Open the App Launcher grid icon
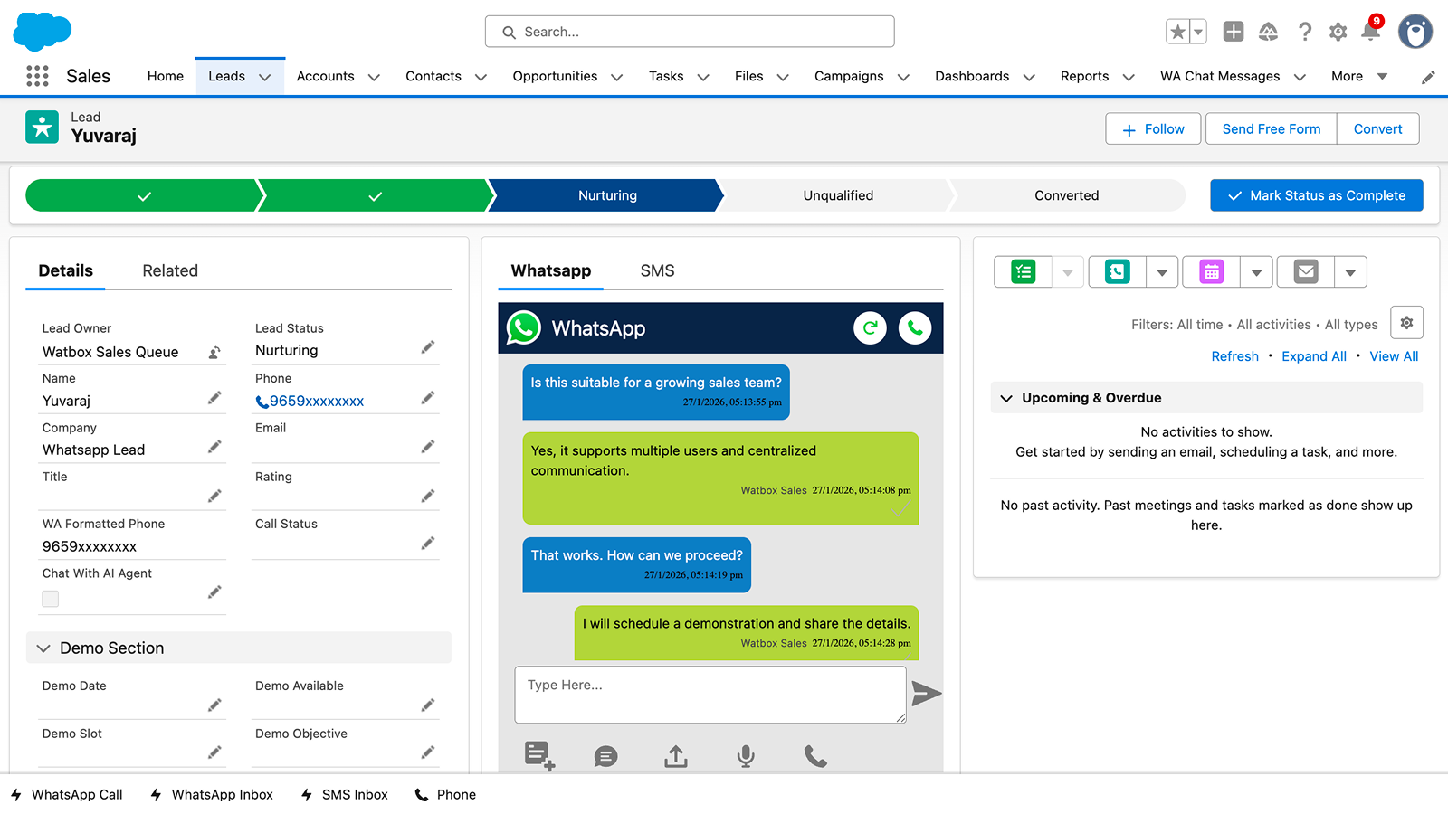This screenshot has height=814, width=1448. (x=37, y=76)
